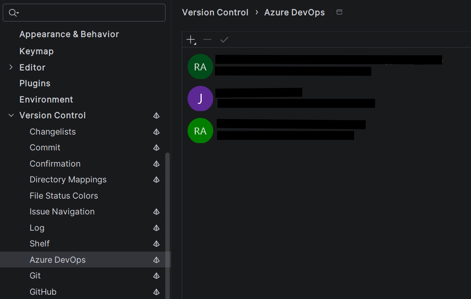
Task: Open Environment settings
Action: pos(46,100)
